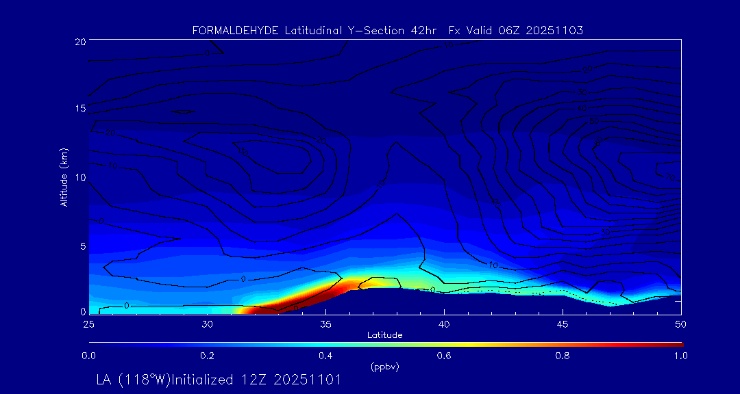740x394 pixels.
Task: Click the contour label 70 on the plot
Action: pyautogui.click(x=670, y=177)
